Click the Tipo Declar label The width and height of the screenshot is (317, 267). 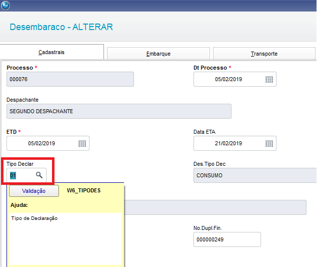point(20,164)
